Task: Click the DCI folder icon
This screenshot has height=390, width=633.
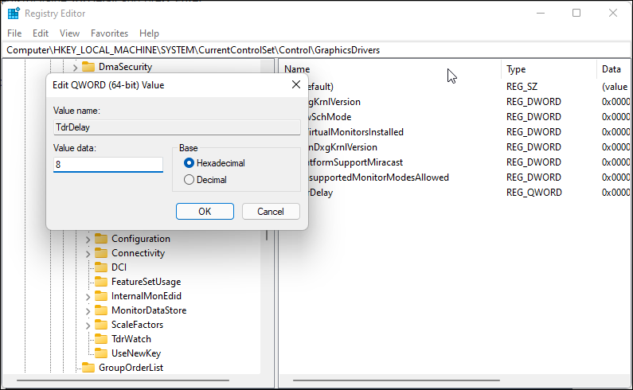Action: coord(101,267)
